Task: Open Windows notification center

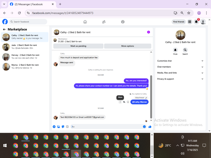Action: (204, 145)
